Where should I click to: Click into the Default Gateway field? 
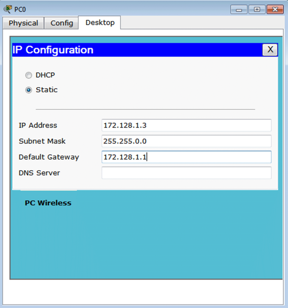coord(186,157)
